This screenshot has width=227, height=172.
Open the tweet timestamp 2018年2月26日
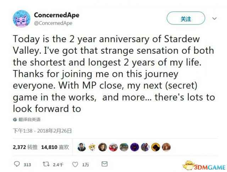pyautogui.click(x=42, y=131)
